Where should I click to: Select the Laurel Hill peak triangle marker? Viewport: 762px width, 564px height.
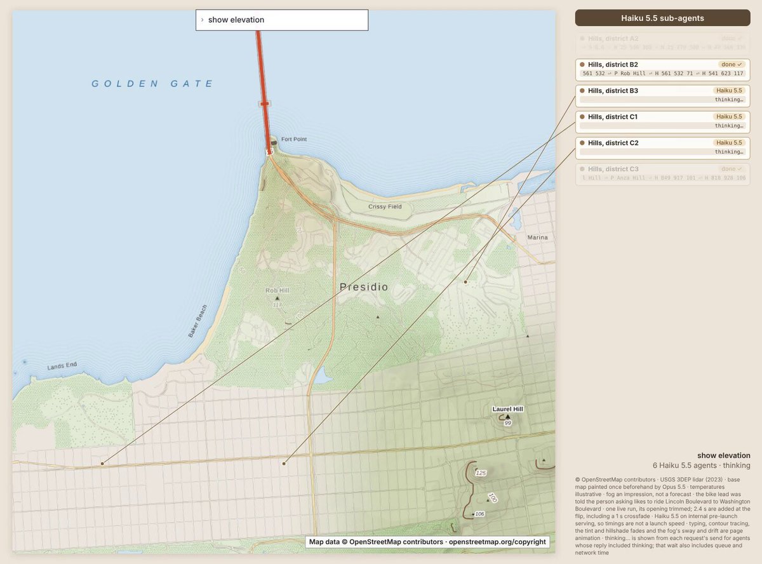507,417
